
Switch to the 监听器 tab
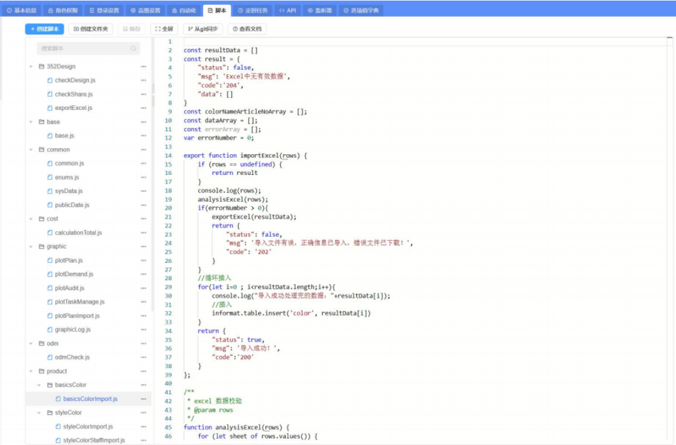click(x=319, y=10)
